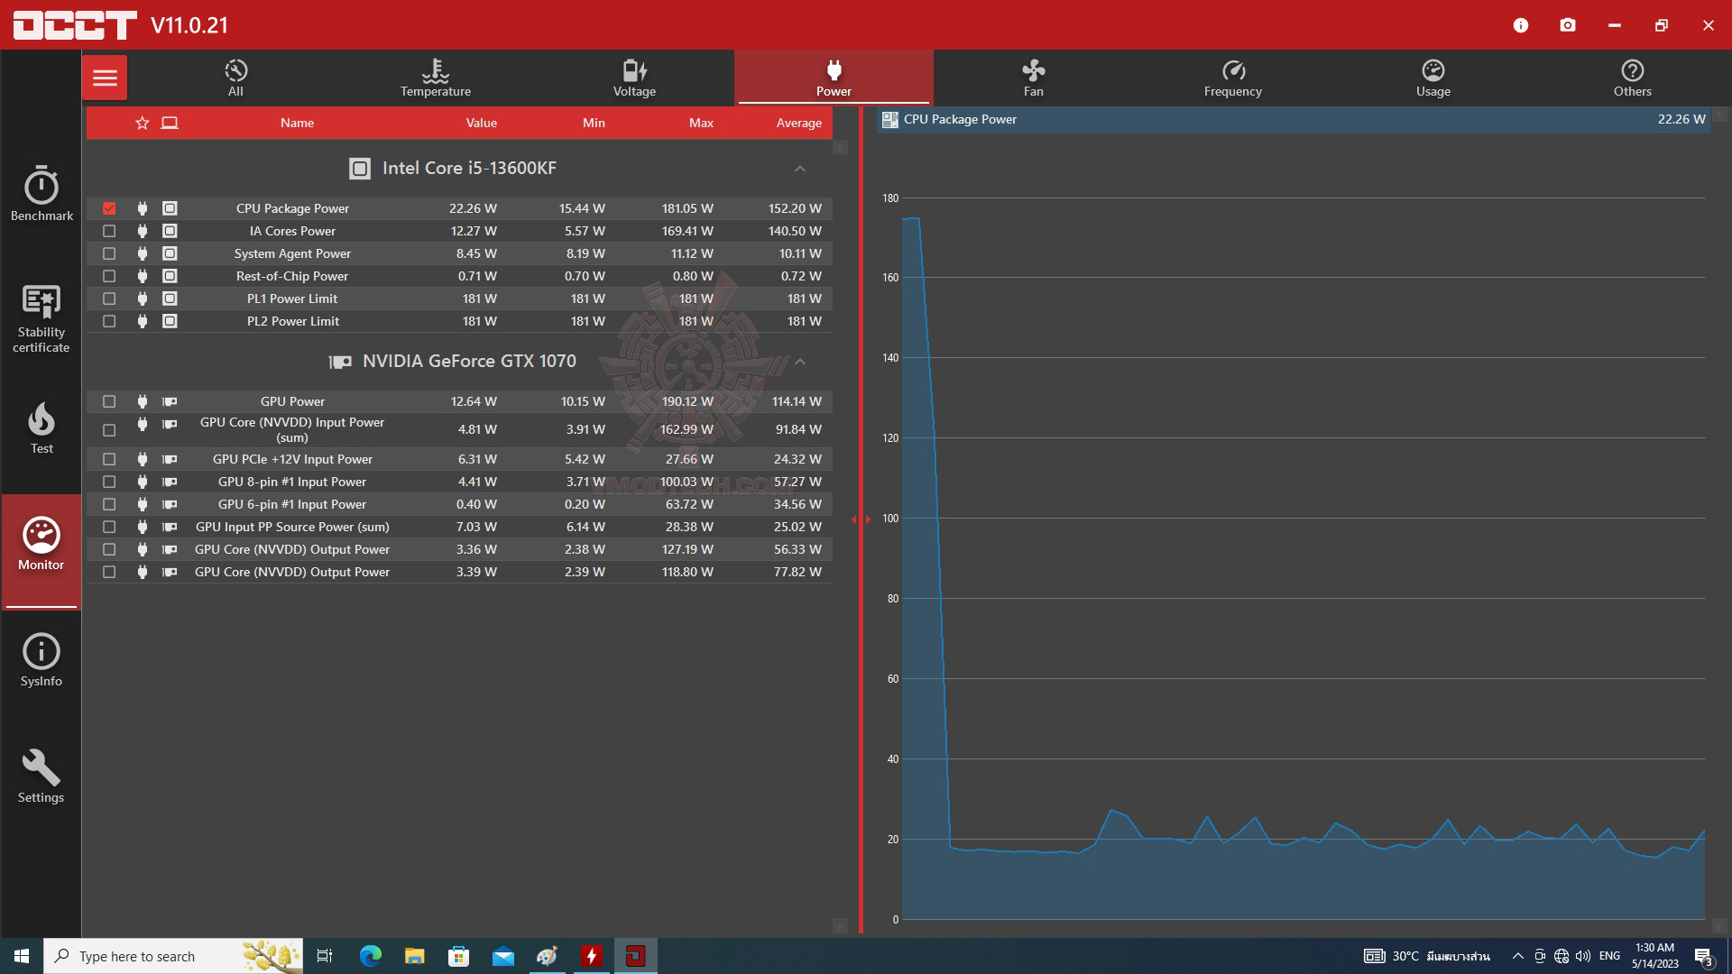The image size is (1732, 974).
Task: Sort by the Average column header
Action: (x=798, y=123)
